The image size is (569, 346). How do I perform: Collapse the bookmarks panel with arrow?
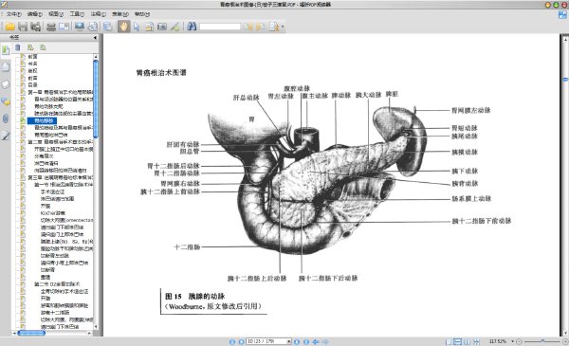tap(95, 37)
